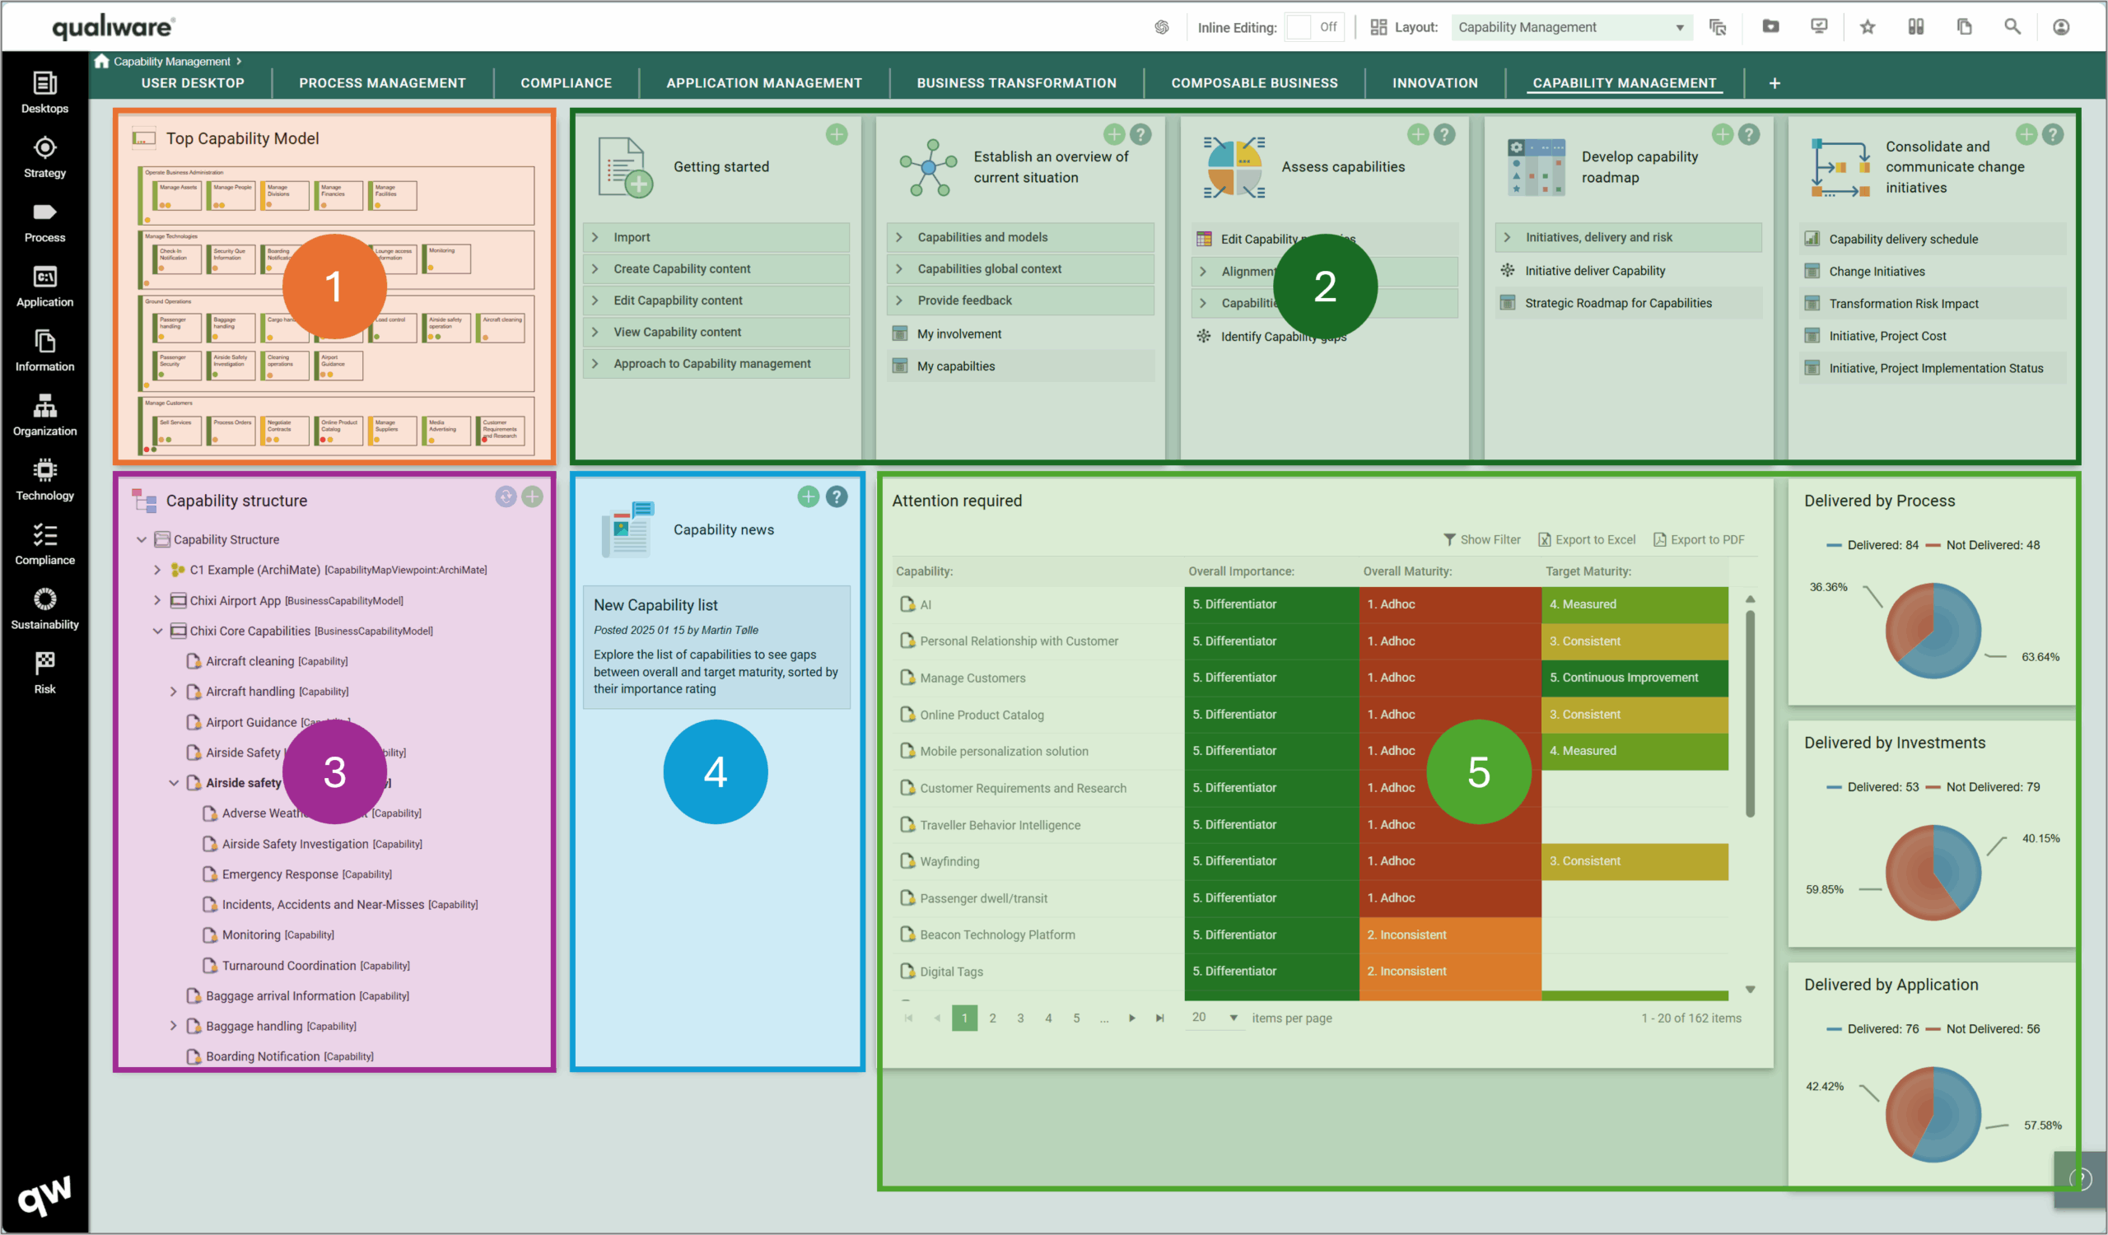Switch to the Application Management tab
2108x1235 pixels.
[x=763, y=83]
